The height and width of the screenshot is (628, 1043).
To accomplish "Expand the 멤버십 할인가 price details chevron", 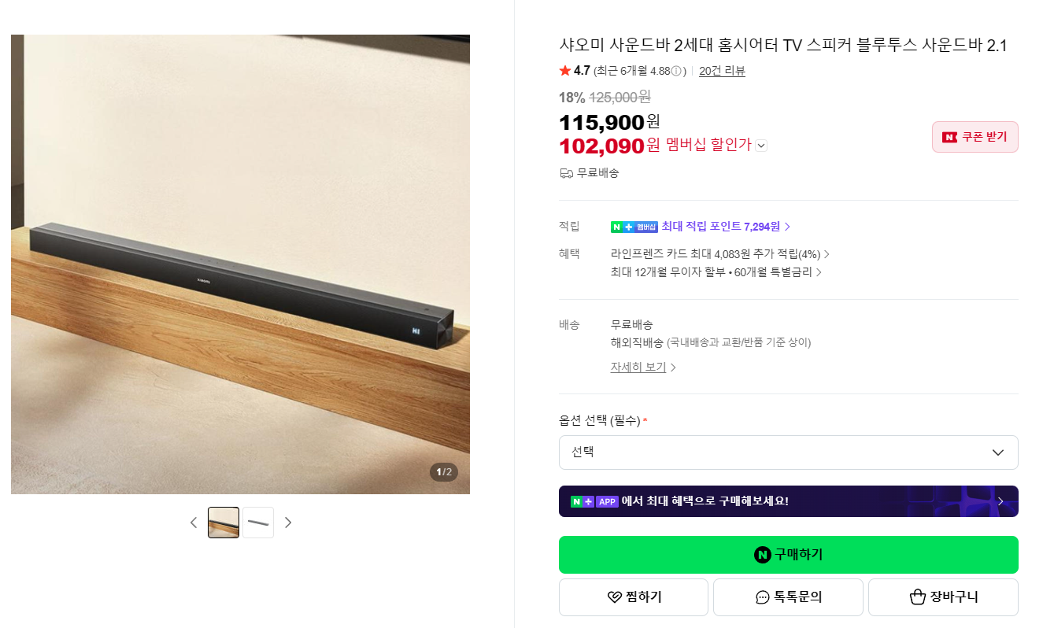I will [760, 146].
